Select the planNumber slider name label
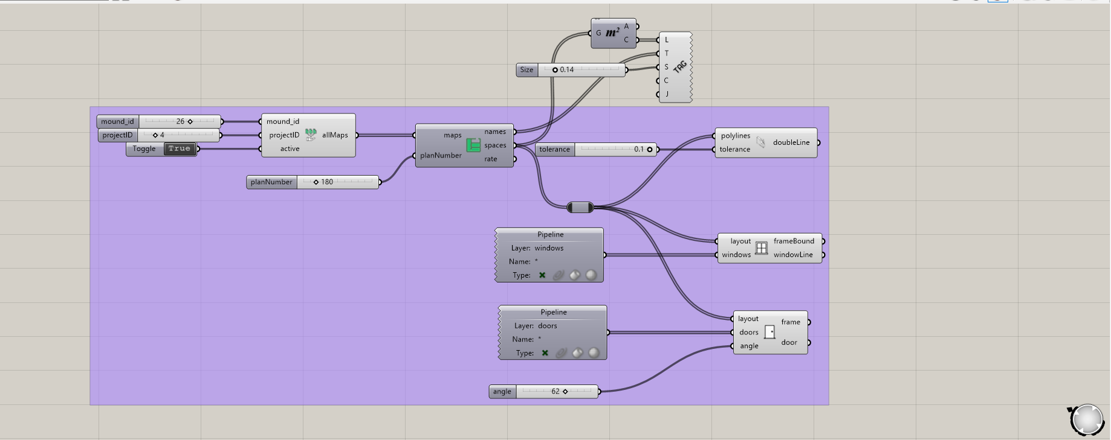The width and height of the screenshot is (1111, 440). [x=272, y=182]
